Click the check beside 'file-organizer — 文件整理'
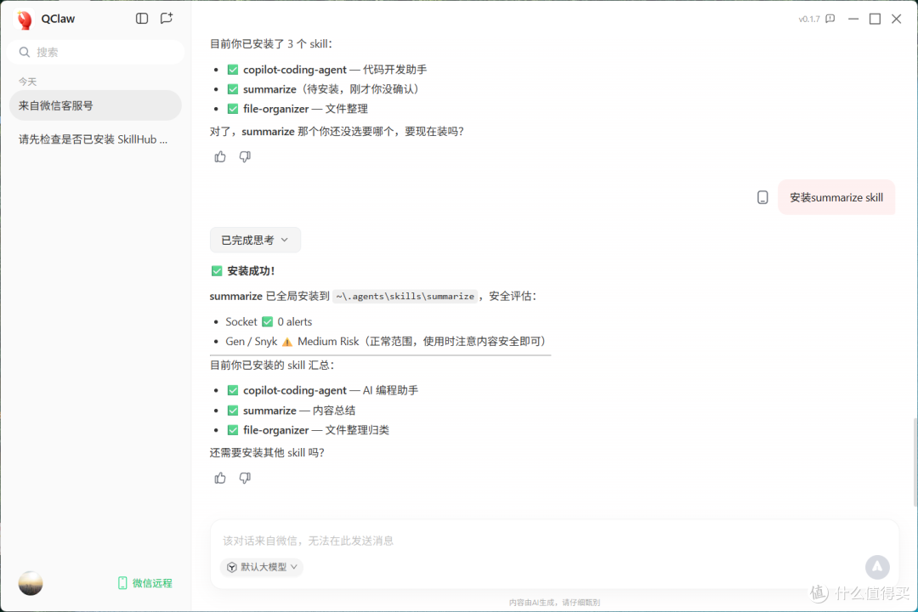918x612 pixels. tap(232, 109)
